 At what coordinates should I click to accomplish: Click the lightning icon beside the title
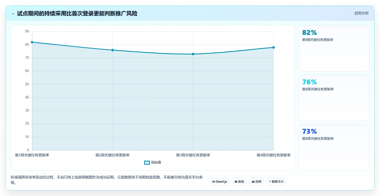click(13, 13)
